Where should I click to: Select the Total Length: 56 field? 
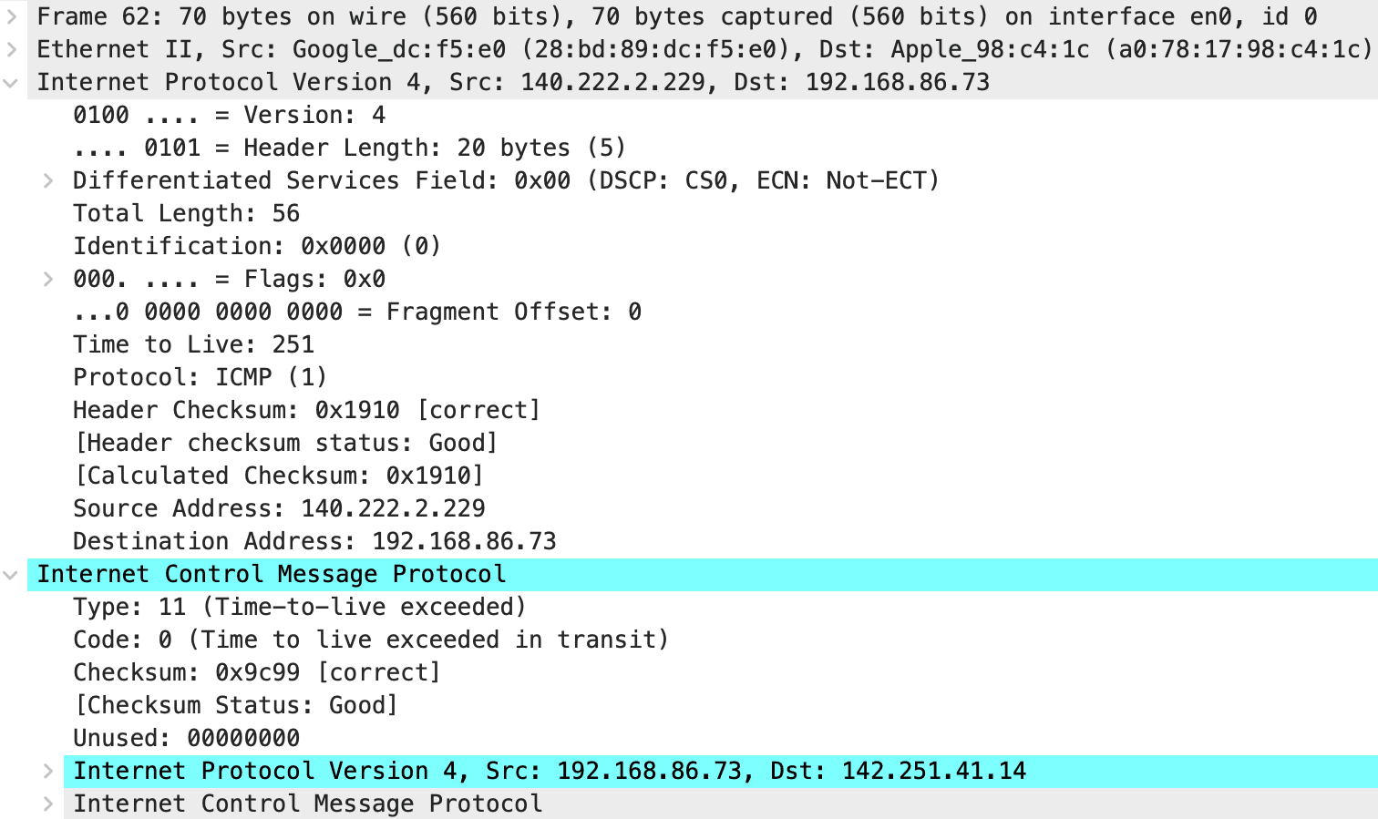pos(186,213)
